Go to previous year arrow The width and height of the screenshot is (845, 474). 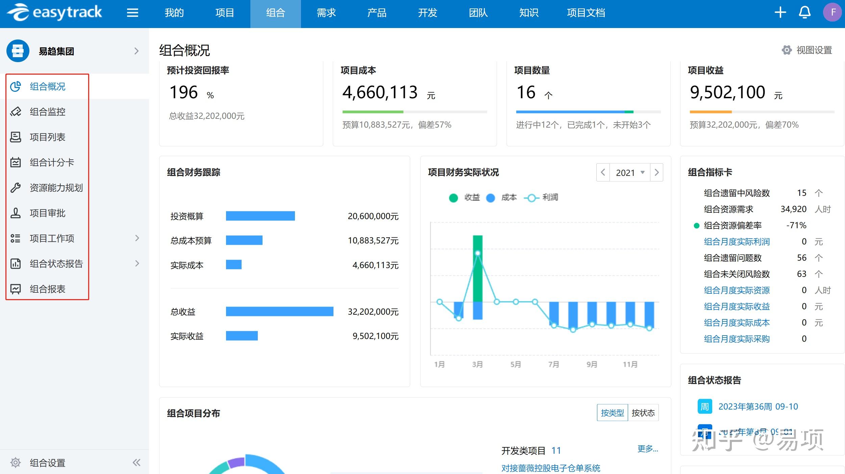(603, 173)
